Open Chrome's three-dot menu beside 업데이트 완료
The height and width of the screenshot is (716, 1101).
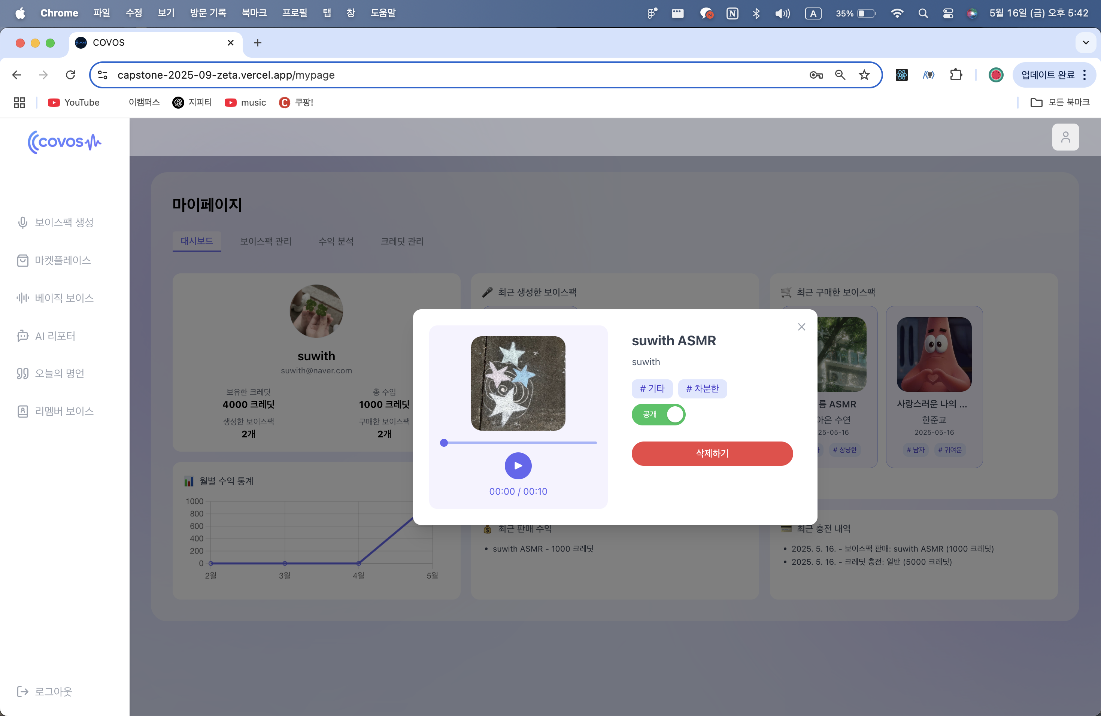[1085, 75]
